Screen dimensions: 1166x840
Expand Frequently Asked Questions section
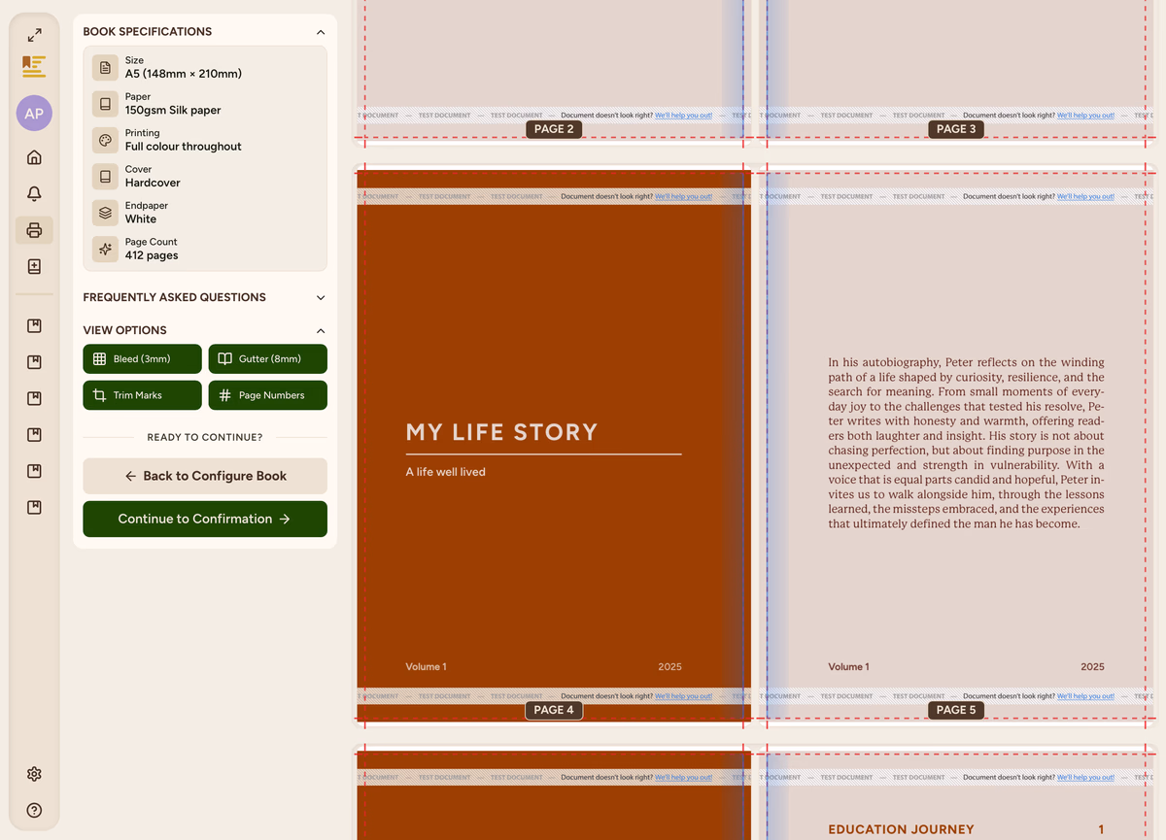[x=321, y=298]
